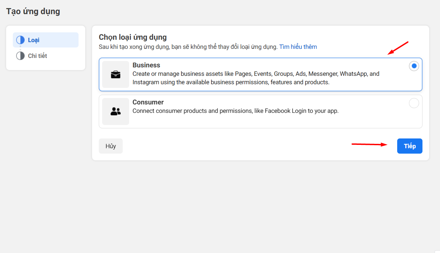Click the Tạo ứng dụng page title

point(33,11)
